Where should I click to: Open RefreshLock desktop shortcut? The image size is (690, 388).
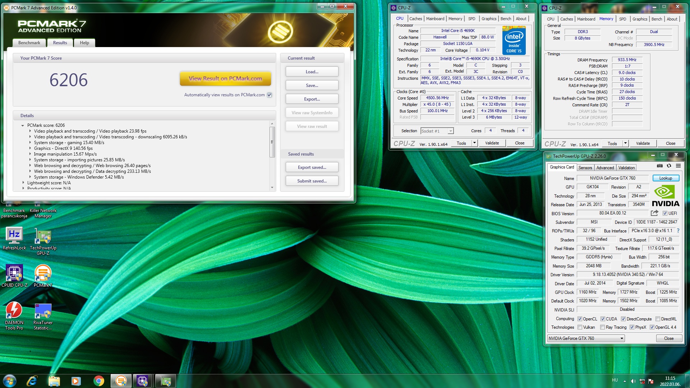pos(14,239)
